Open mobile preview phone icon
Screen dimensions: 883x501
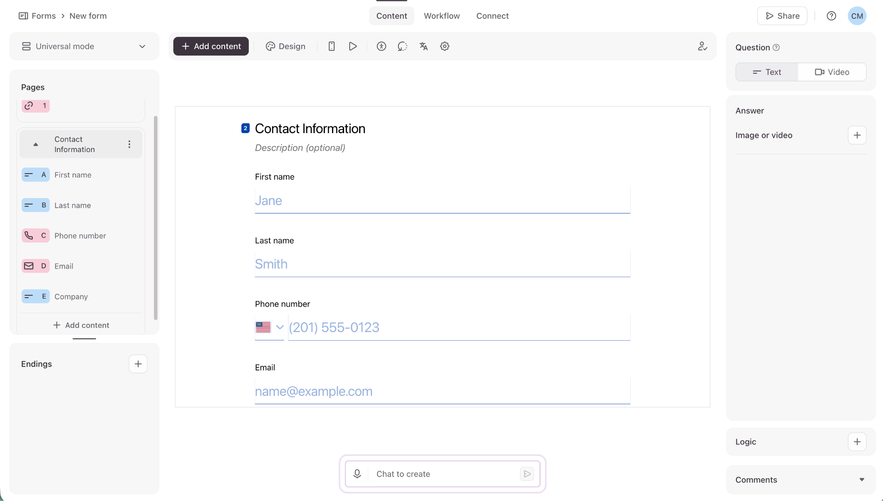click(332, 47)
